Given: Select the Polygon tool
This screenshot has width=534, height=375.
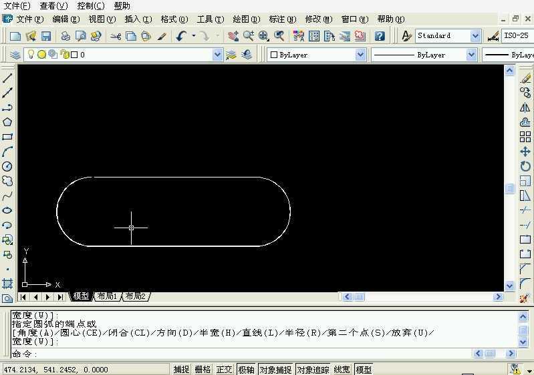Looking at the screenshot, I should coord(7,122).
